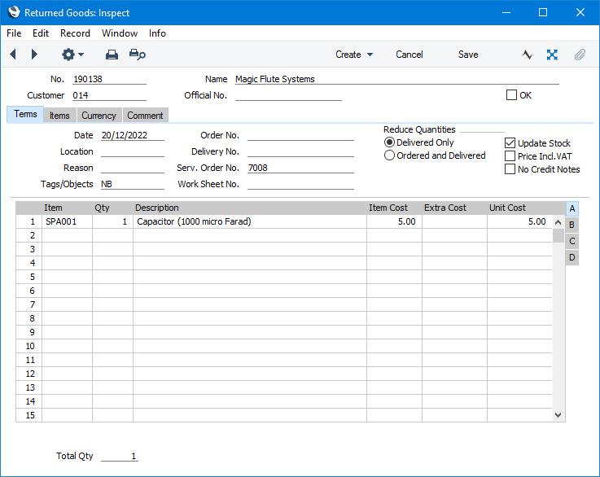Select Ordered and Delivered radio option
The height and width of the screenshot is (477, 600).
click(390, 155)
